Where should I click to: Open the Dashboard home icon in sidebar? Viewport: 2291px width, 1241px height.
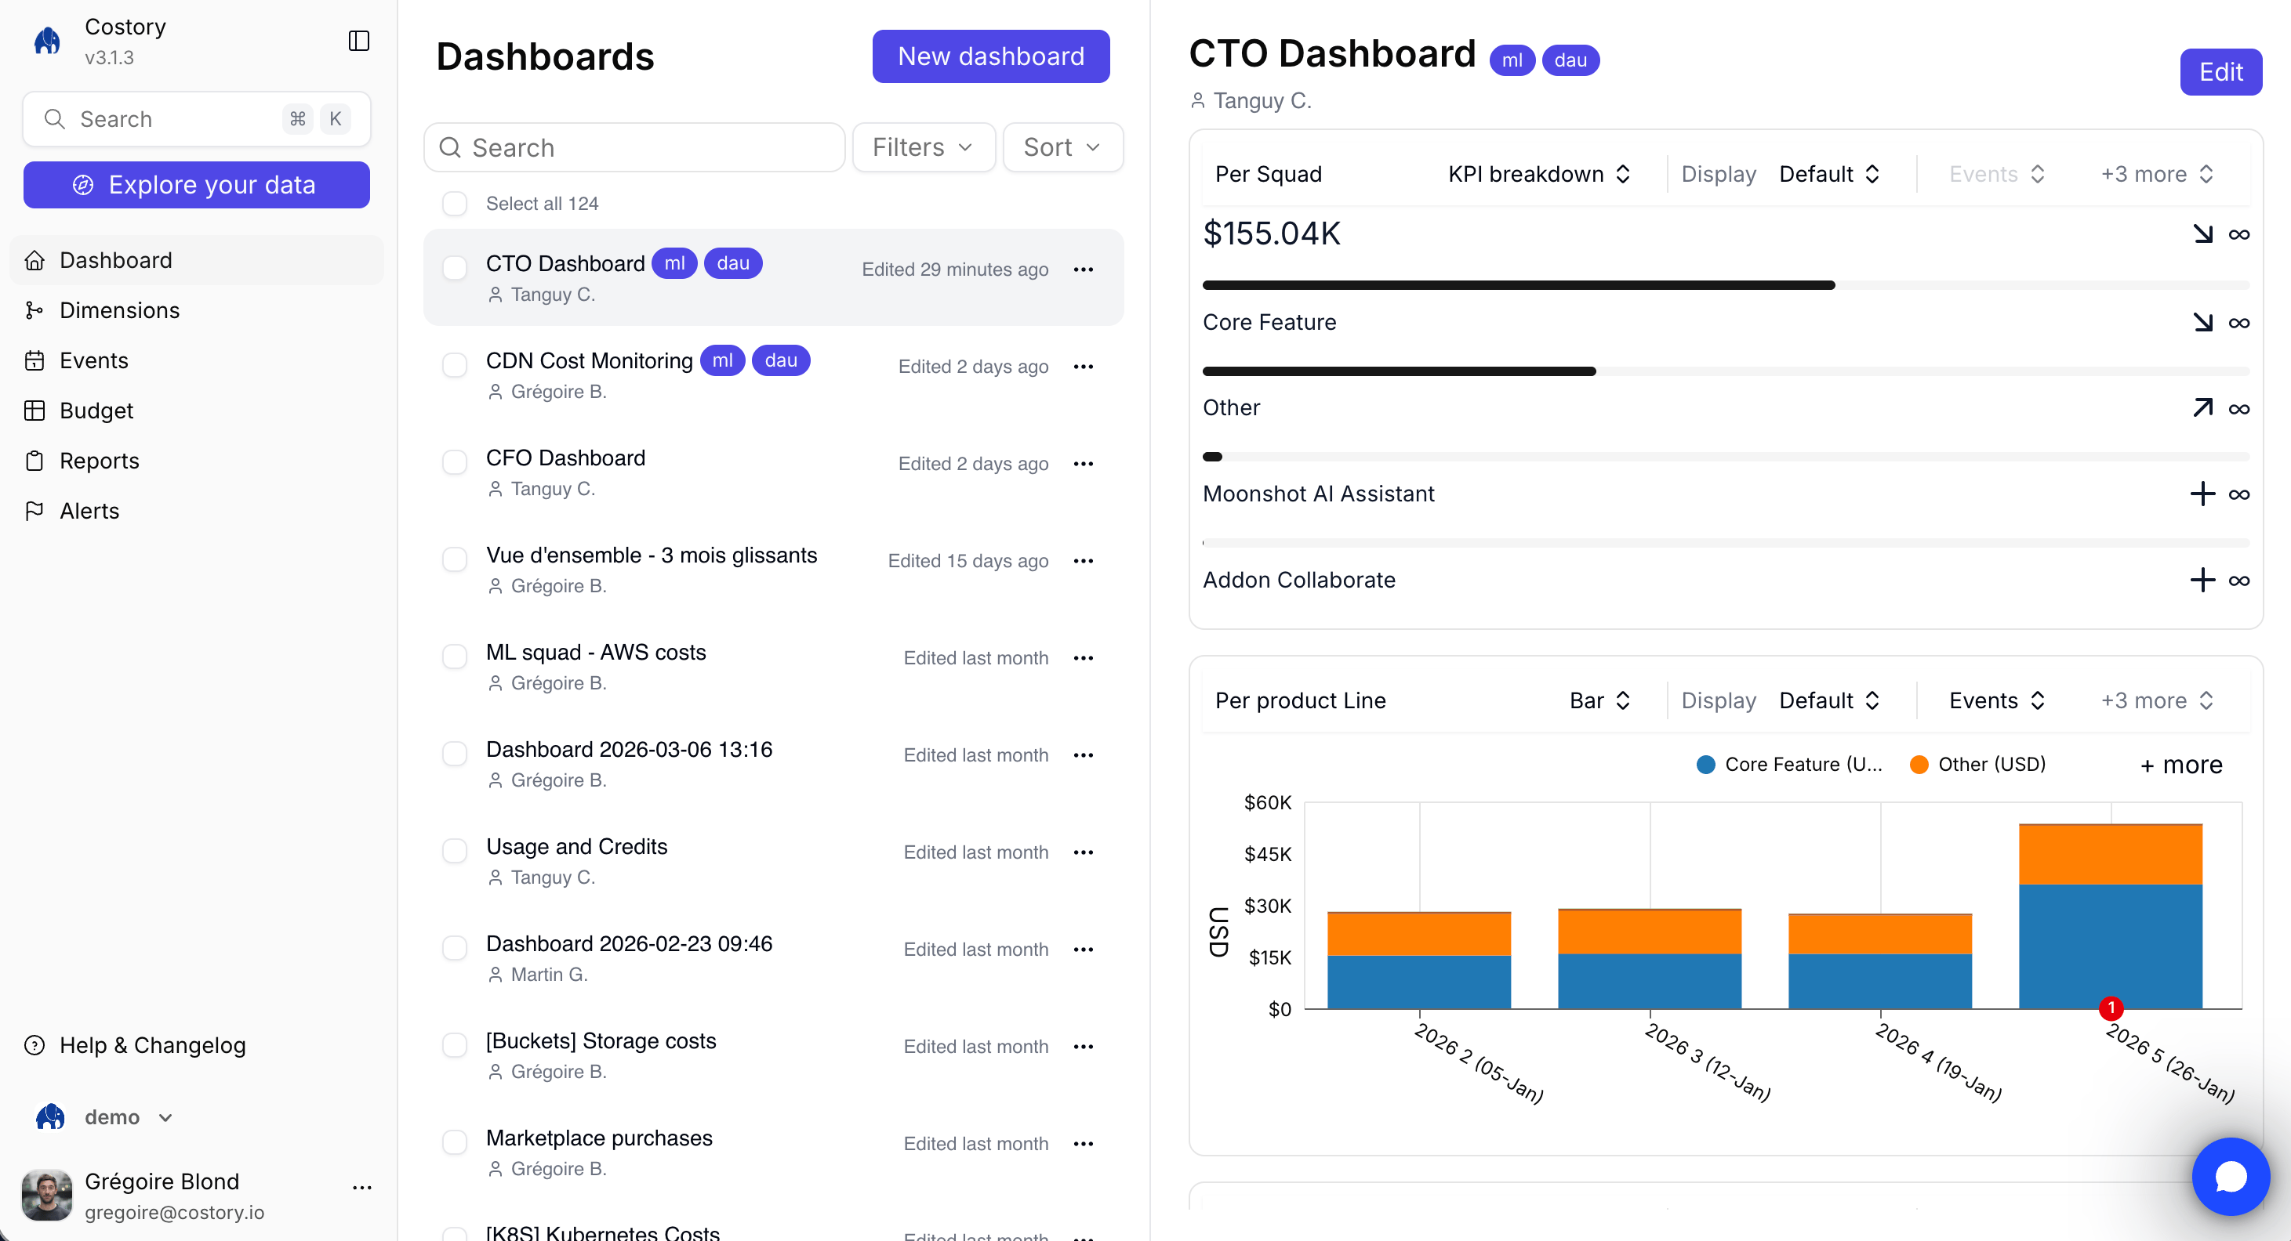tap(34, 260)
